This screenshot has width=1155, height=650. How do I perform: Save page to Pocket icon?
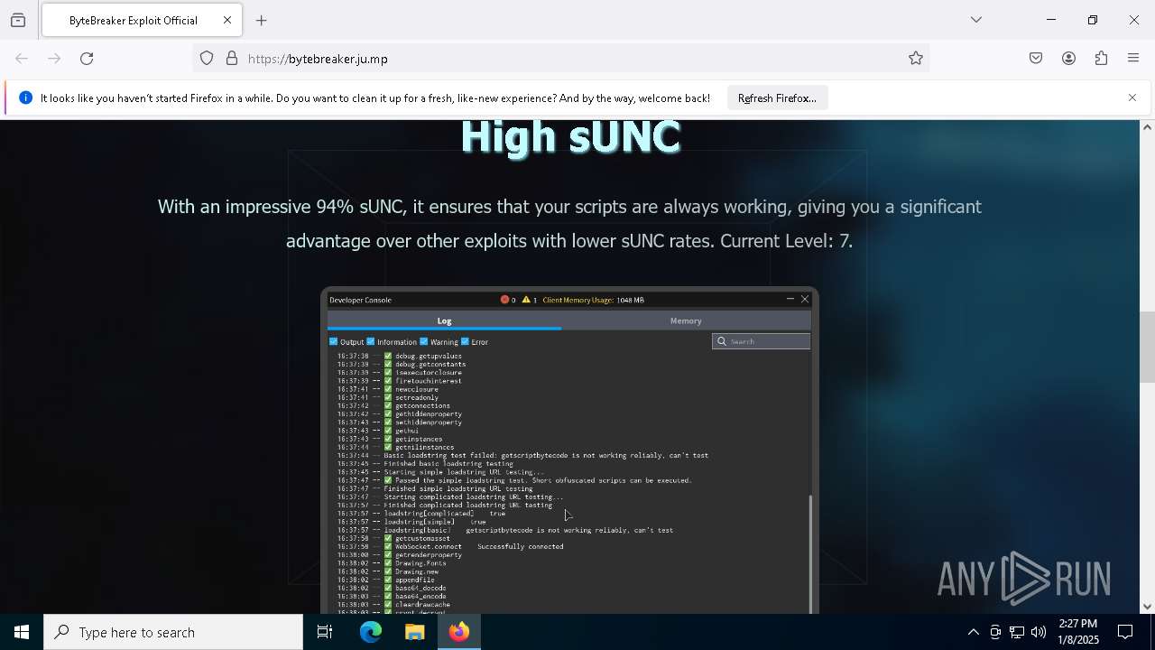pyautogui.click(x=1036, y=59)
